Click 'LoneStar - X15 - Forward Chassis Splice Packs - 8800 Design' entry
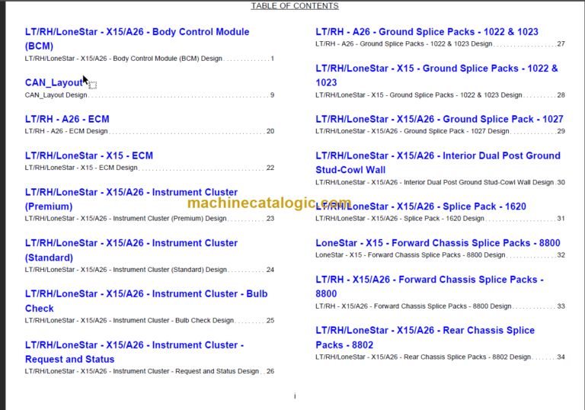Image resolution: width=585 pixels, height=410 pixels. click(440, 255)
